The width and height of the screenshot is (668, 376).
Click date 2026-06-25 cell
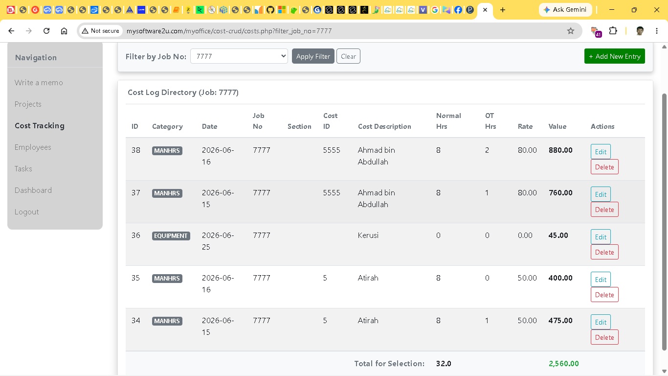click(x=218, y=241)
